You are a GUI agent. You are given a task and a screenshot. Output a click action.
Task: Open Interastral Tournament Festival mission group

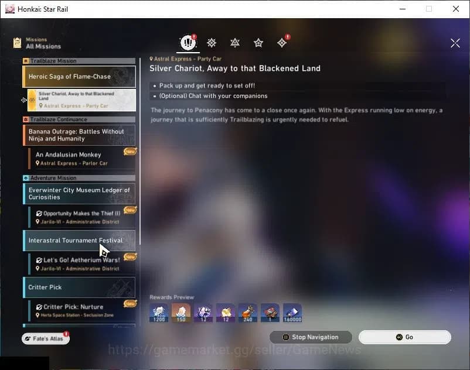79,241
